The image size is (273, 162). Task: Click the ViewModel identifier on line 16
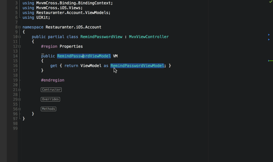91,66
